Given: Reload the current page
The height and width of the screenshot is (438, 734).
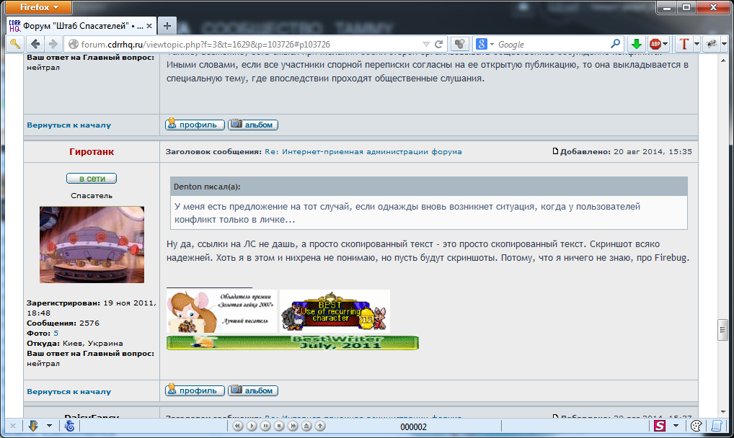Looking at the screenshot, I should coord(438,45).
